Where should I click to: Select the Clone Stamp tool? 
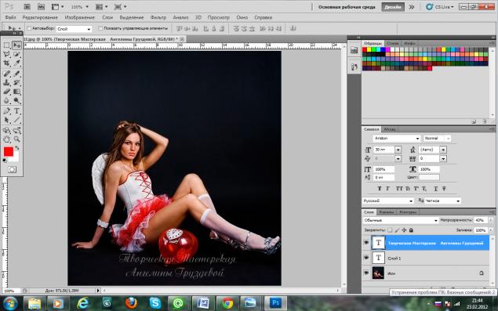[7, 82]
